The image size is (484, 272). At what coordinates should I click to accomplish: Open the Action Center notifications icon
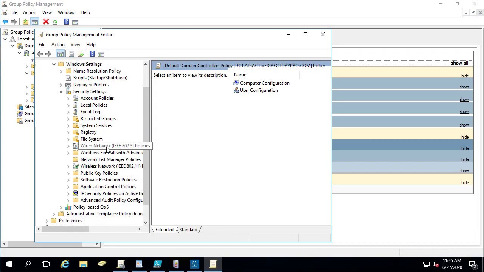pyautogui.click(x=472, y=264)
